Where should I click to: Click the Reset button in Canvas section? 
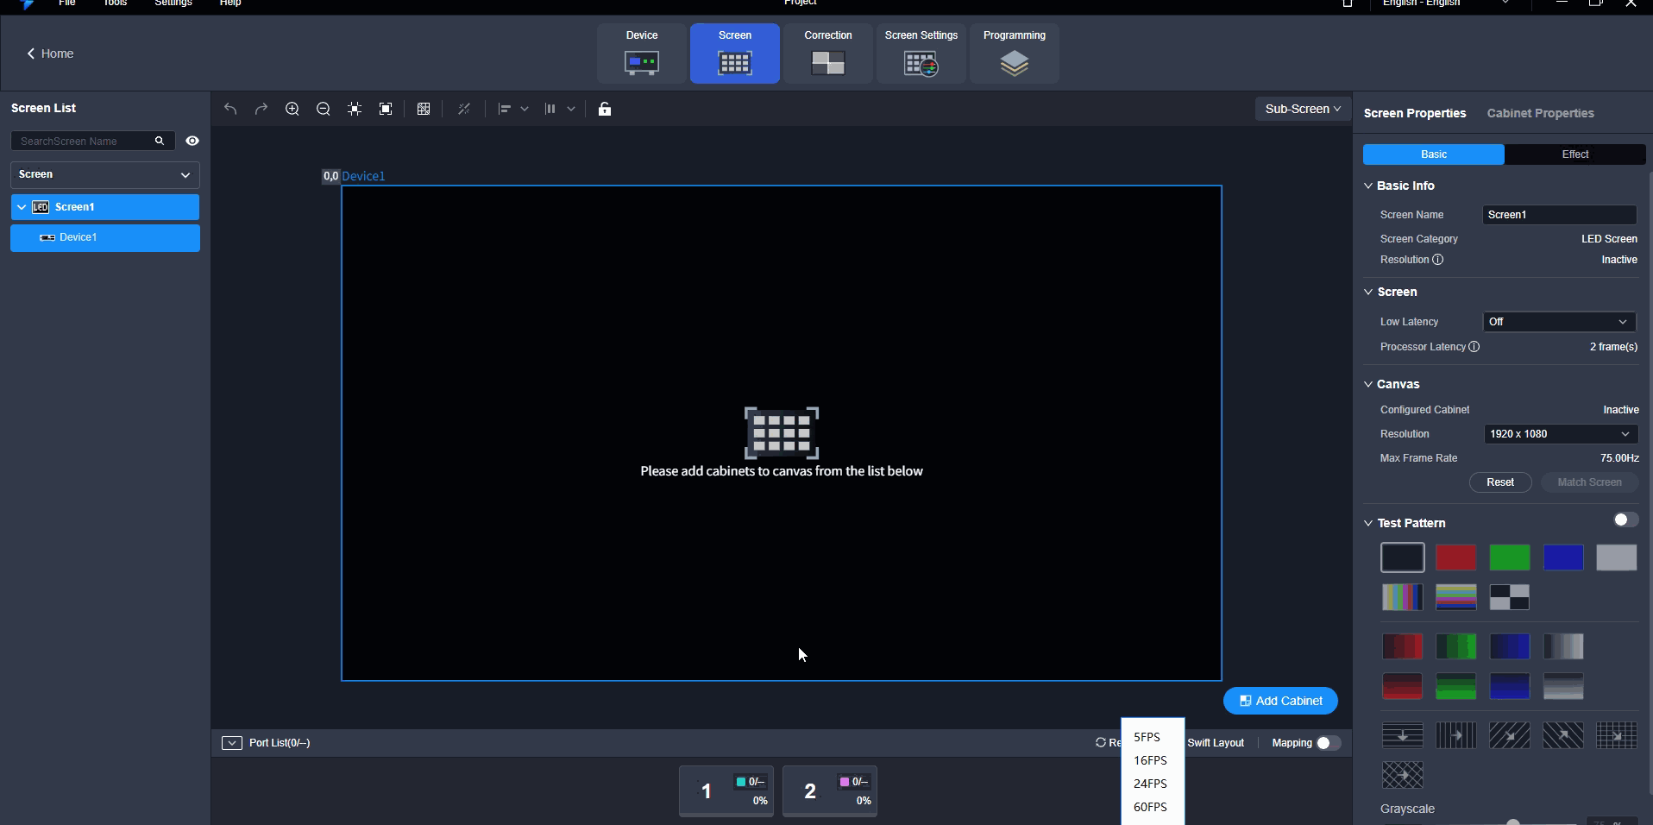tap(1499, 482)
